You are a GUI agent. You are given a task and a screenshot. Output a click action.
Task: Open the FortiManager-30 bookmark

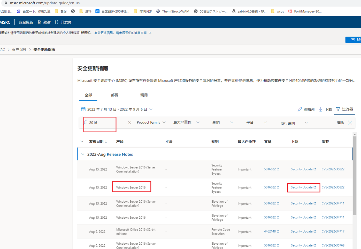tap(305, 11)
